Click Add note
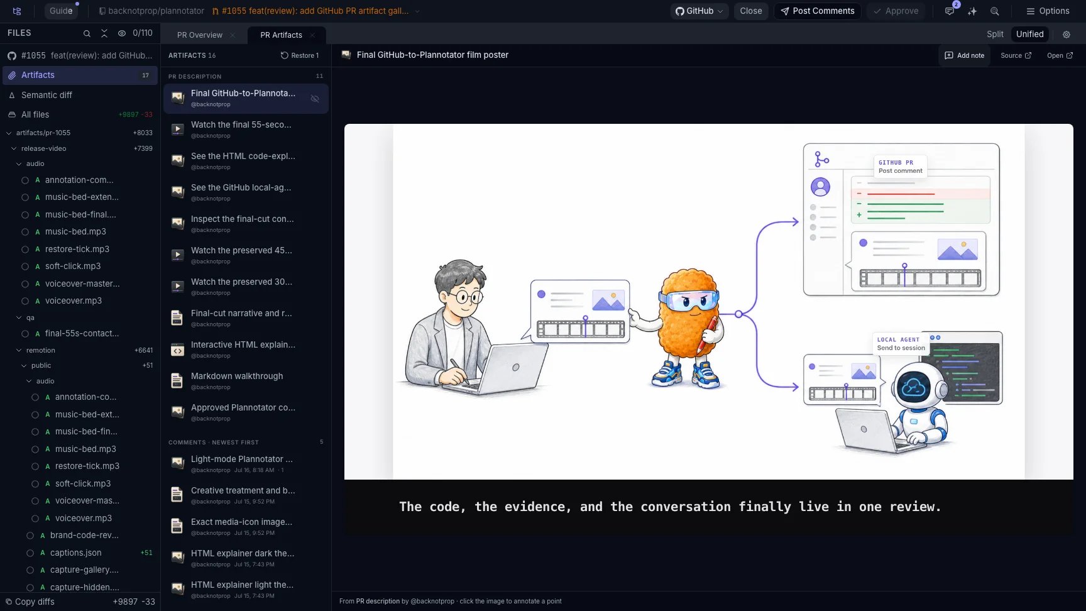Viewport: 1086px width, 611px height. 965,55
